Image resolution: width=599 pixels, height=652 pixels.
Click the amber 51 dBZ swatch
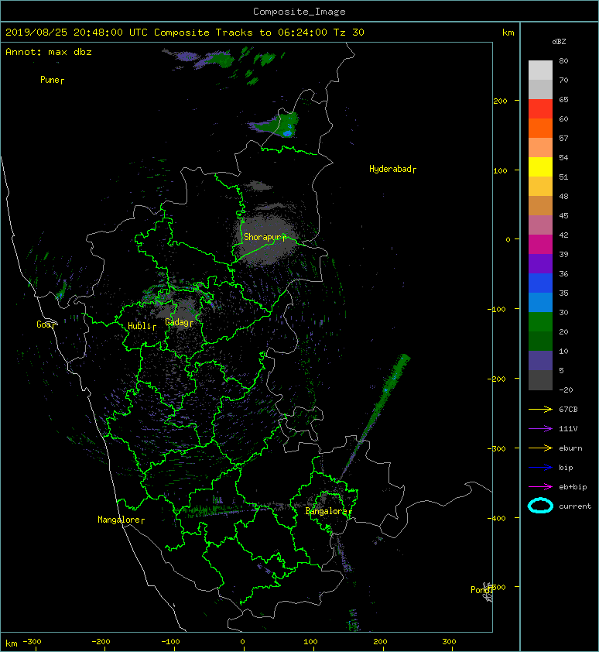540,187
